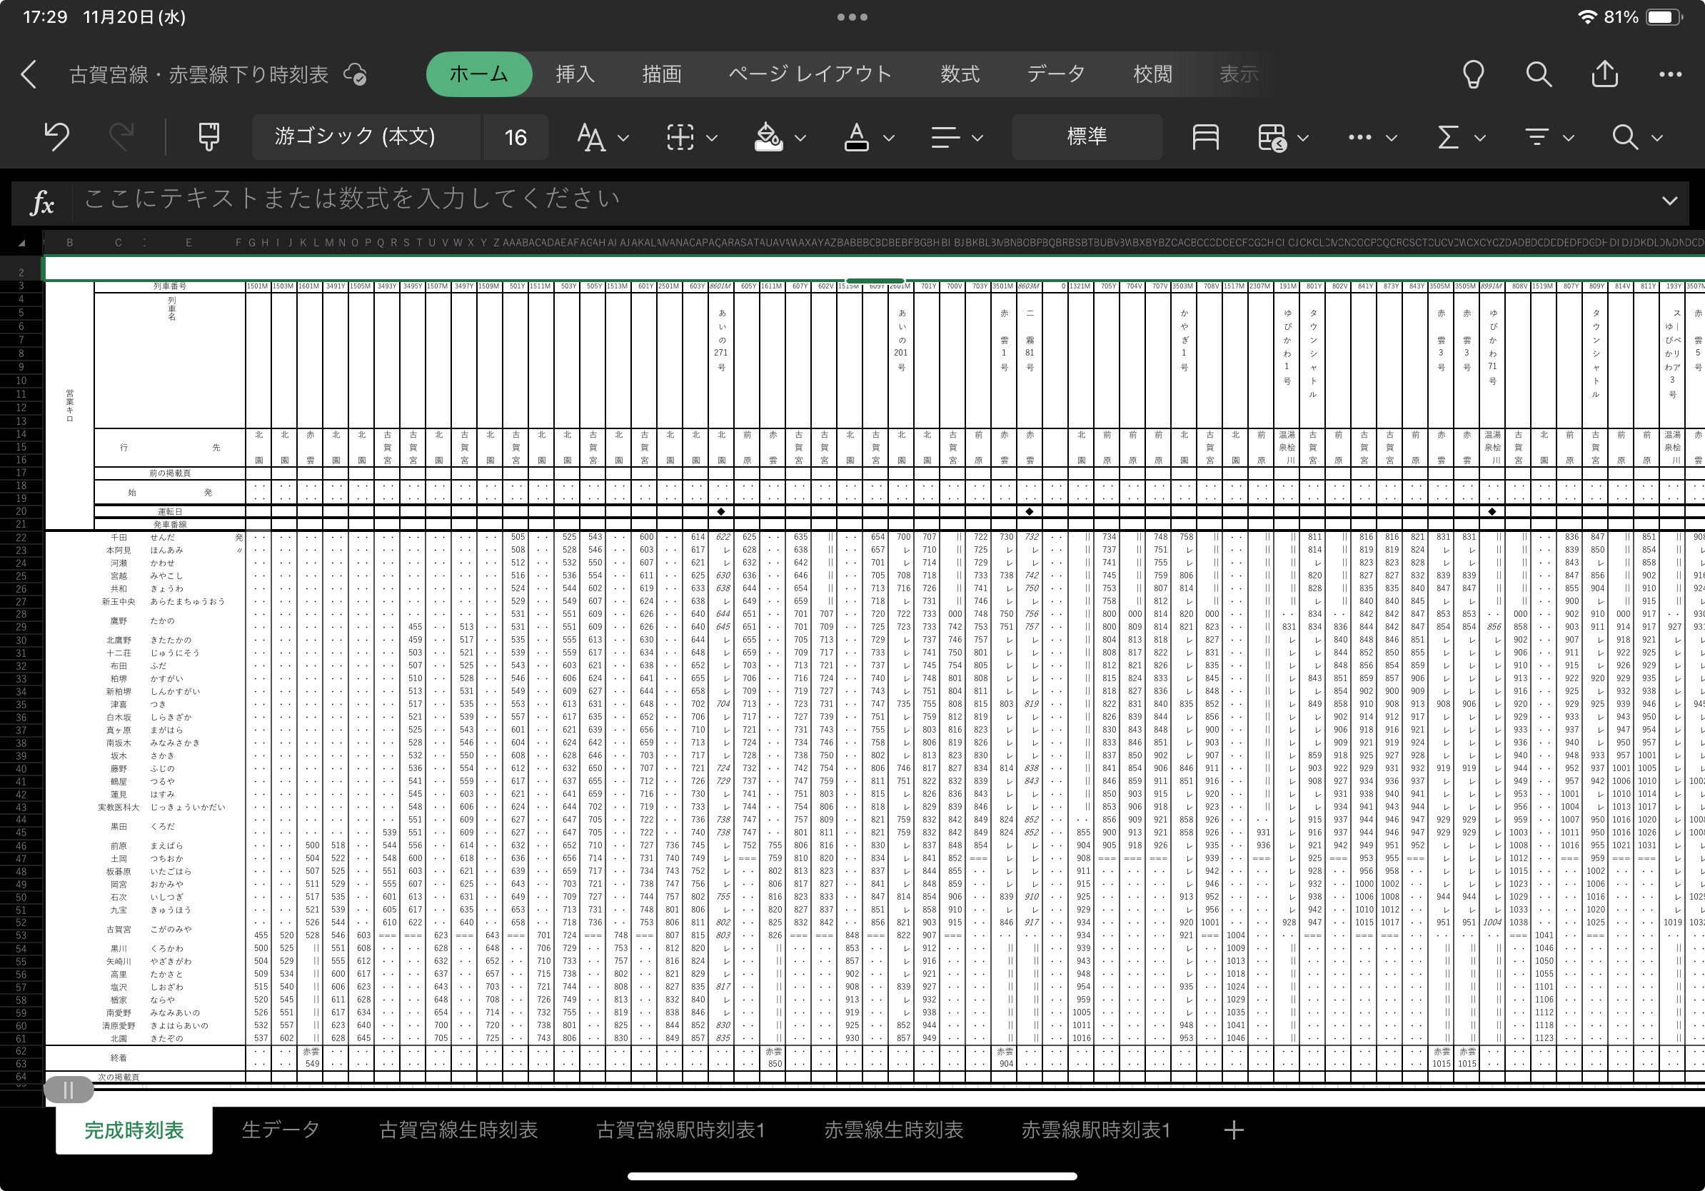Switch to the 挿入 ribbon tab
Image resolution: width=1705 pixels, height=1191 pixels.
(x=575, y=74)
